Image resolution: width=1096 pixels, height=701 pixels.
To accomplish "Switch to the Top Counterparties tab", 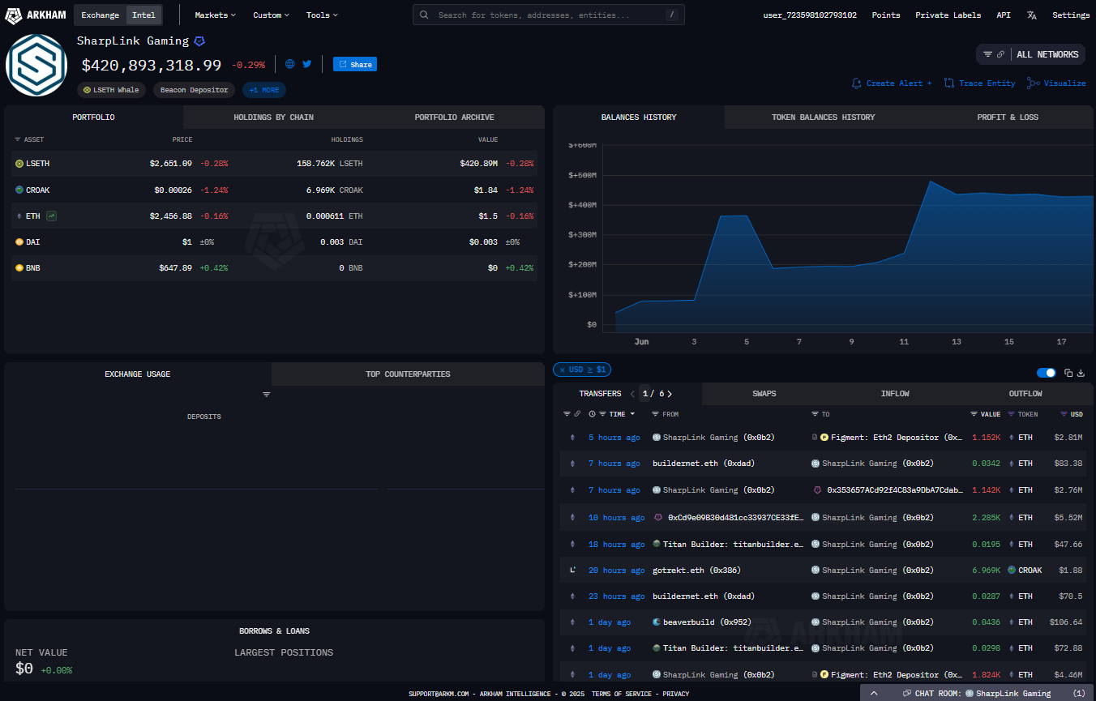I will tap(408, 374).
